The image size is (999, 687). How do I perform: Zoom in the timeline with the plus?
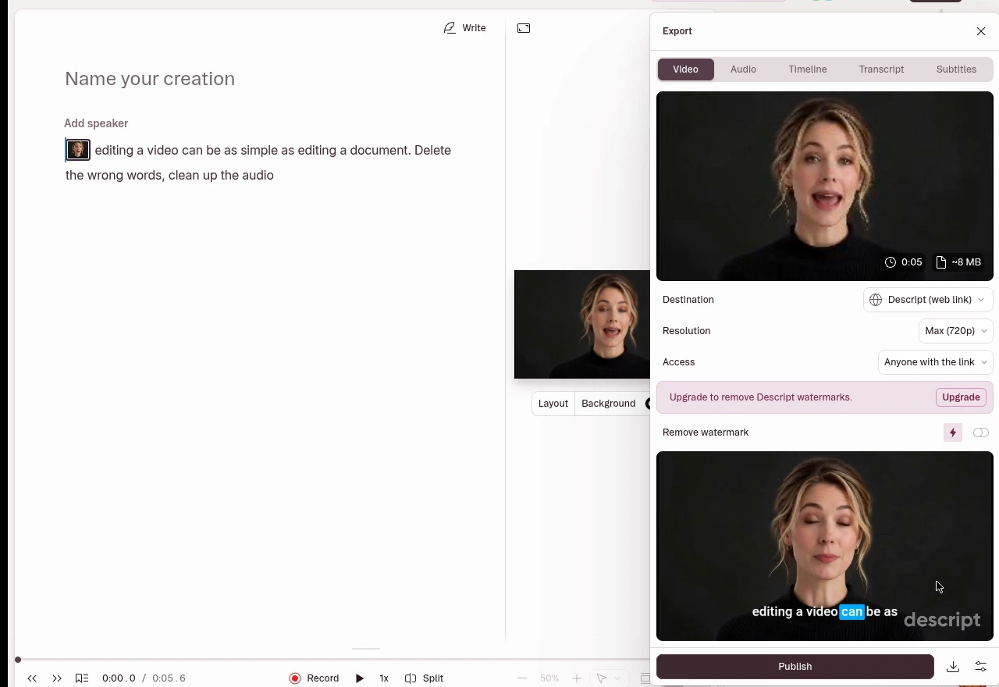pos(577,678)
